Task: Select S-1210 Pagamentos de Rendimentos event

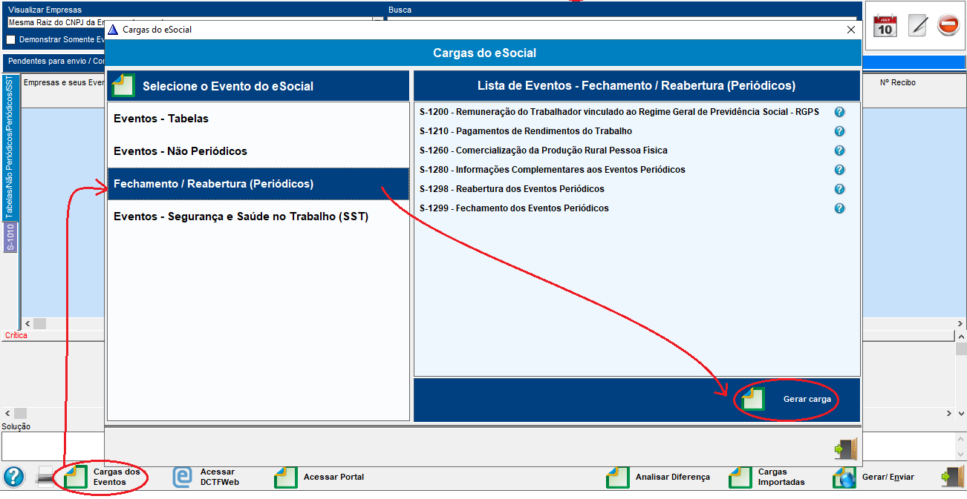Action: (x=525, y=131)
